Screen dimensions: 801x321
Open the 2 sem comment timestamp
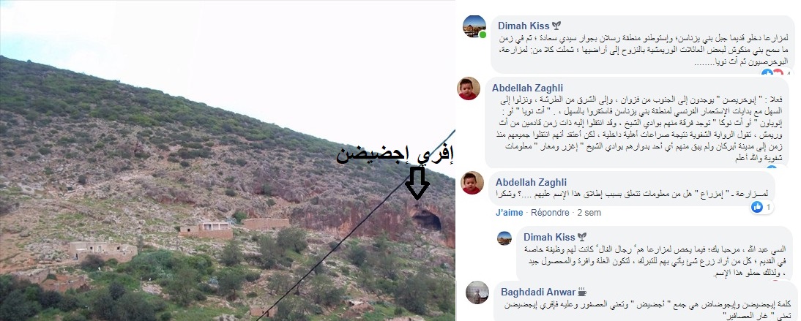point(589,212)
